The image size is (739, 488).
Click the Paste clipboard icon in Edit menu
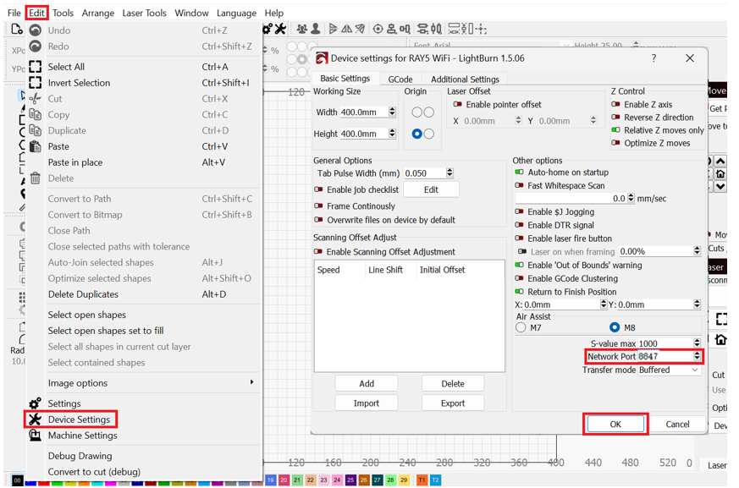(x=35, y=146)
